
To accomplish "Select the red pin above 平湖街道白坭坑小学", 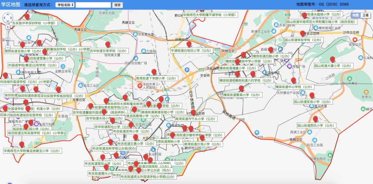I will click(189, 44).
